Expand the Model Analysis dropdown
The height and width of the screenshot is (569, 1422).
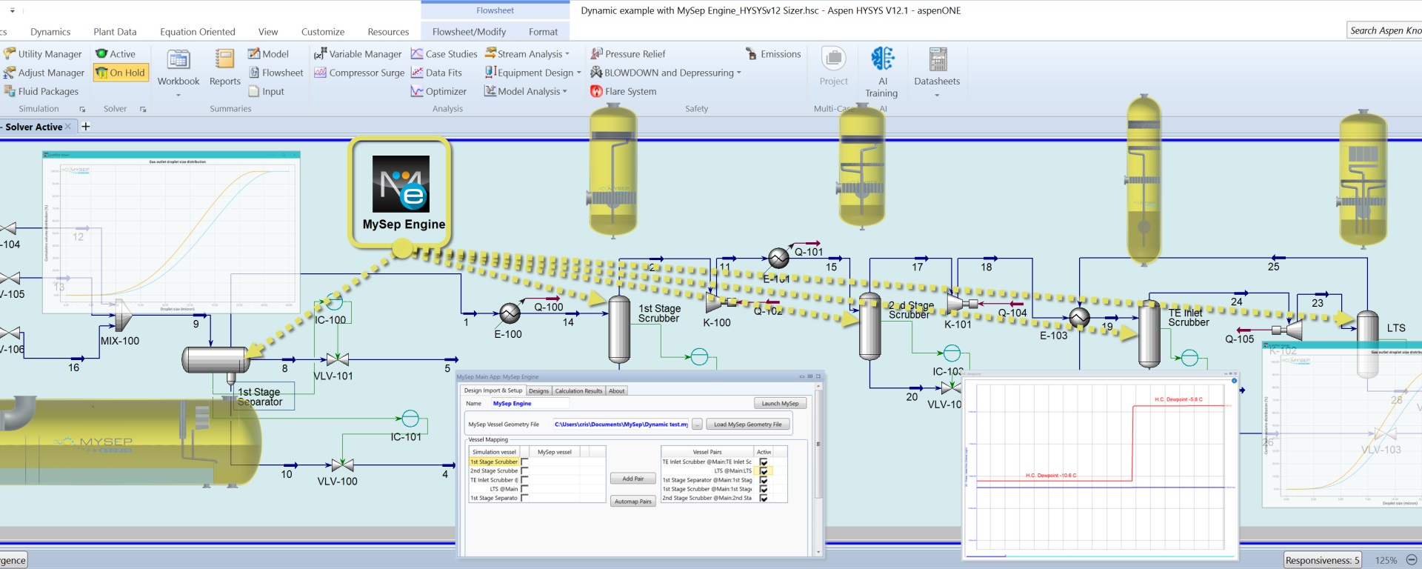pyautogui.click(x=565, y=91)
